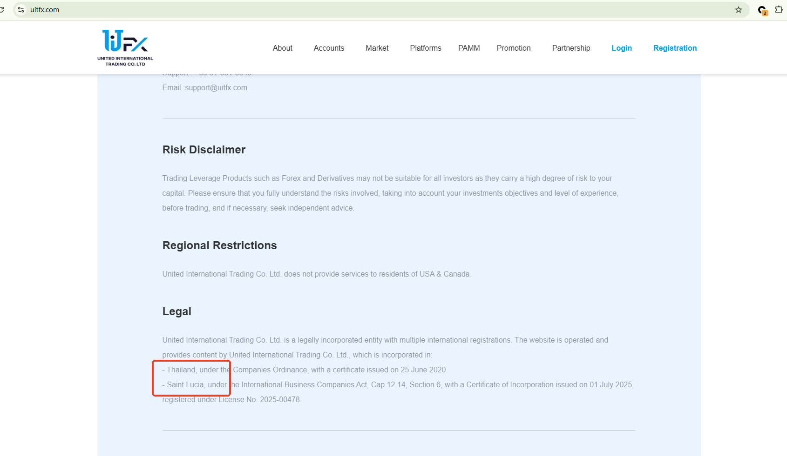Open the Partnership menu item
787x456 pixels.
pyautogui.click(x=571, y=48)
